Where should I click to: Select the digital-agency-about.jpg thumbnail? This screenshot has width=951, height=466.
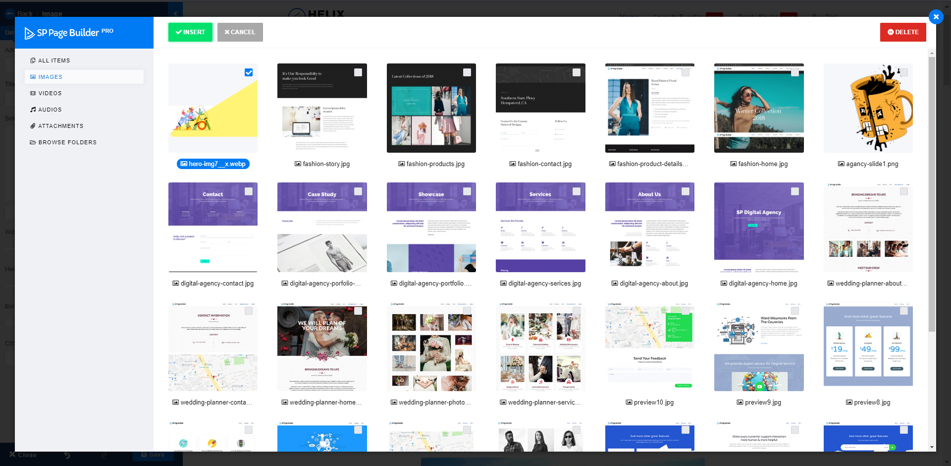pyautogui.click(x=650, y=227)
